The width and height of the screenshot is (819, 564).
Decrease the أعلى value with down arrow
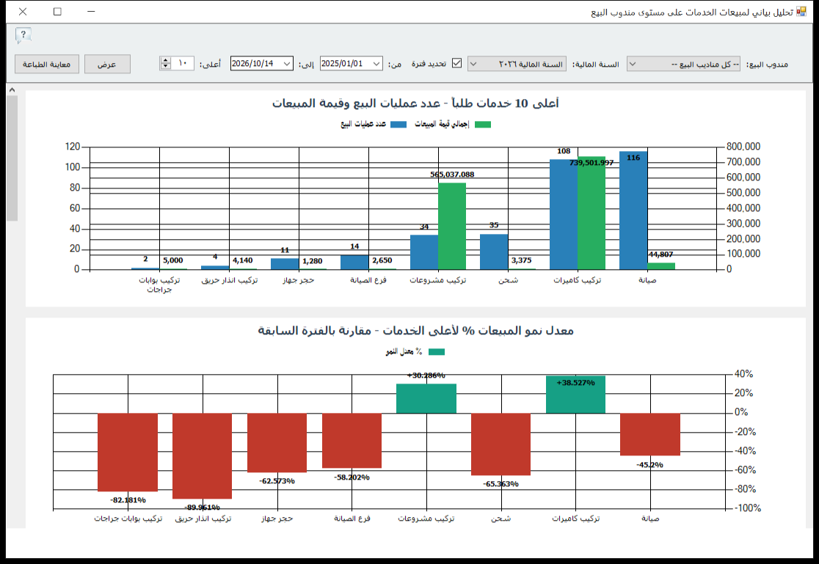coord(166,66)
